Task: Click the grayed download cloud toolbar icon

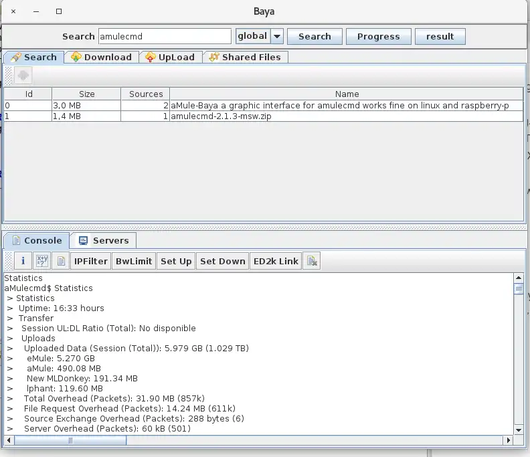Action: (x=23, y=75)
